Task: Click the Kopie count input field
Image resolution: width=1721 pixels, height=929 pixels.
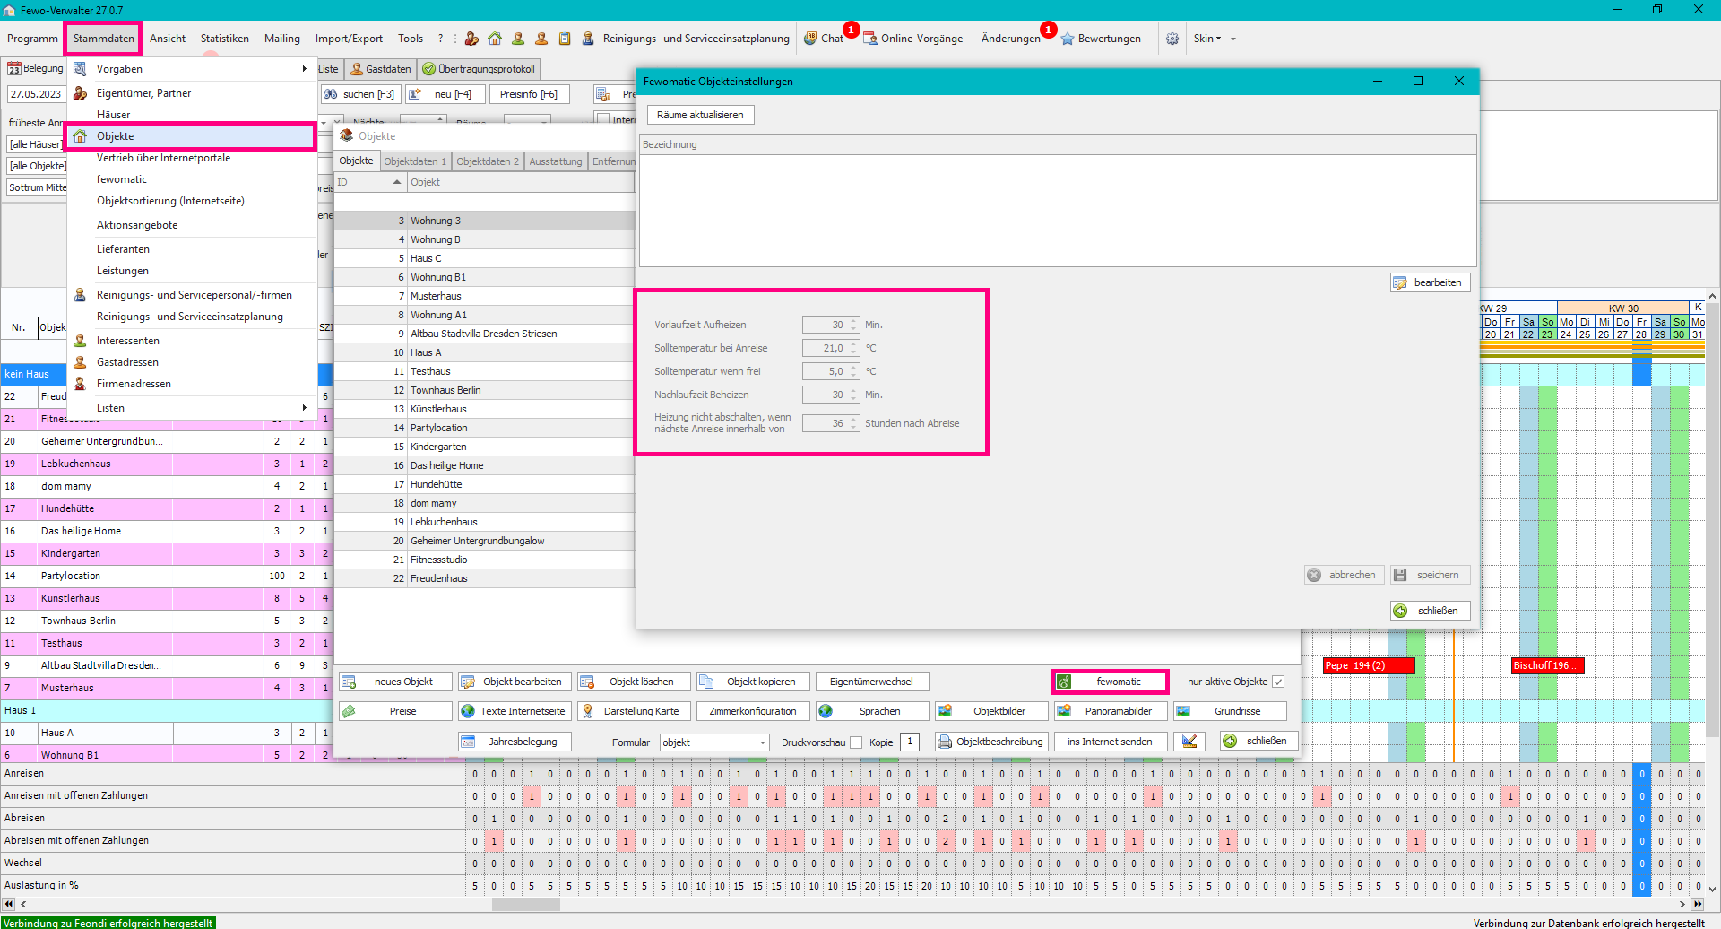Action: point(910,742)
